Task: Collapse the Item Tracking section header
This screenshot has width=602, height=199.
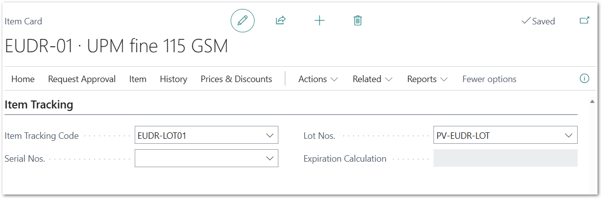Action: click(39, 105)
